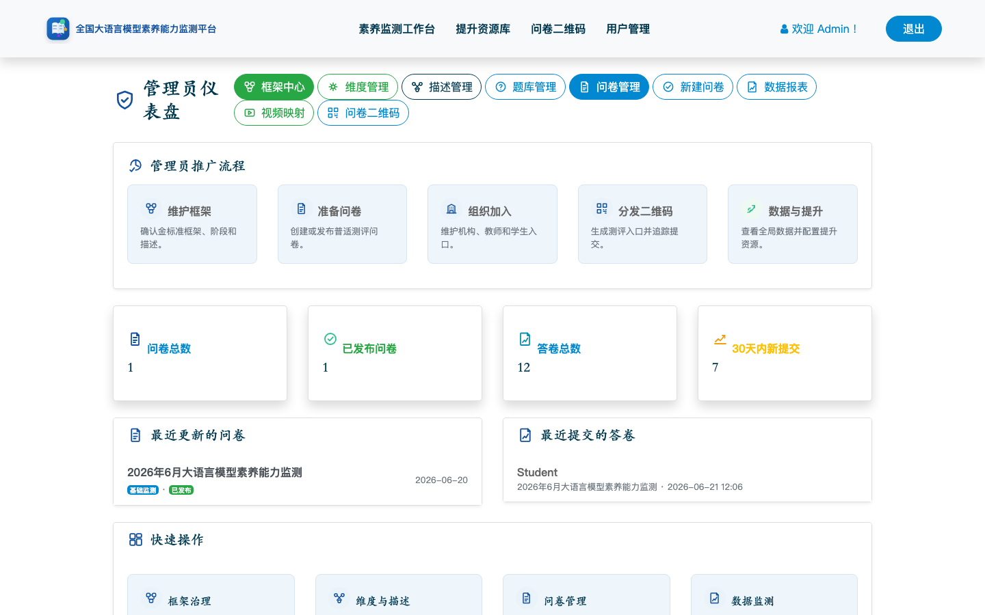Click the 欢迎 Admin! link

(819, 29)
